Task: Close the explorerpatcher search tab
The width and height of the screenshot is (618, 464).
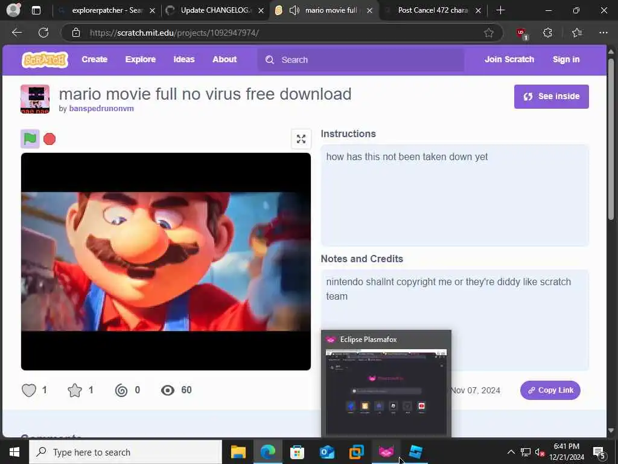Action: coord(153,11)
